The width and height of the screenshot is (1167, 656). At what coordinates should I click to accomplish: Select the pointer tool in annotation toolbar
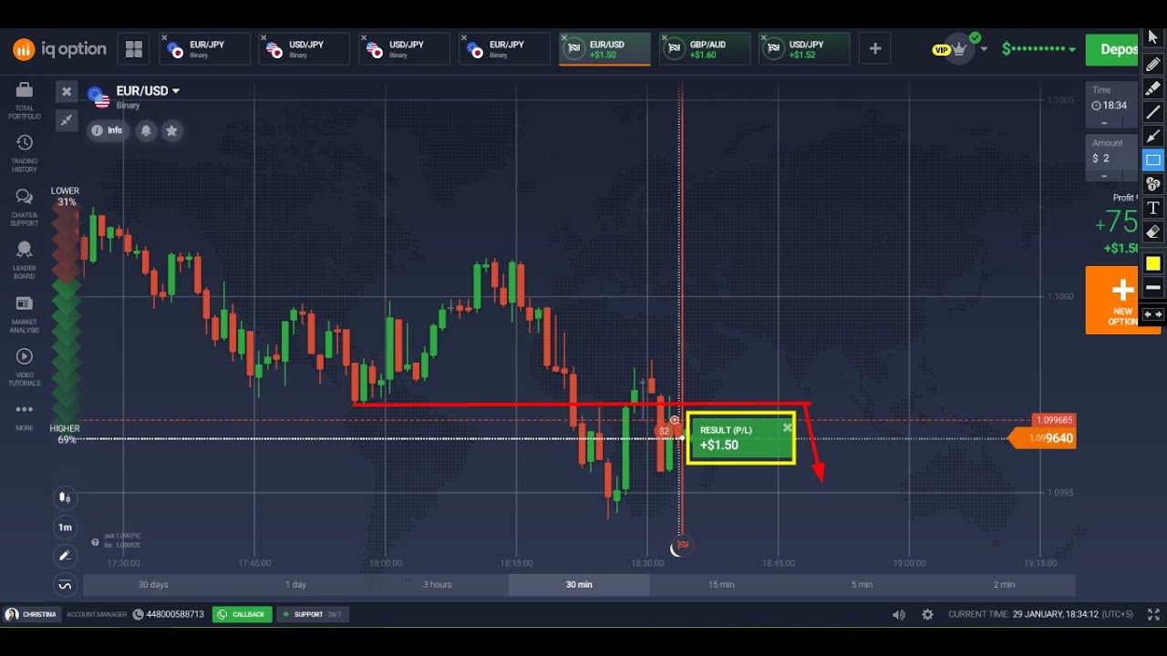coord(1152,36)
